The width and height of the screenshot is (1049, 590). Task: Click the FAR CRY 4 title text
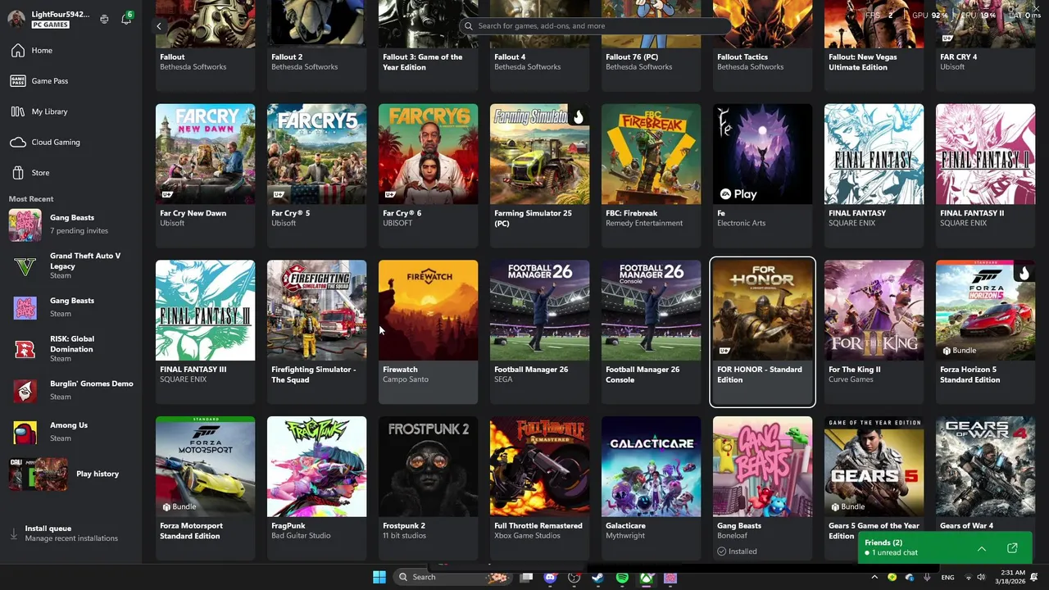(958, 57)
